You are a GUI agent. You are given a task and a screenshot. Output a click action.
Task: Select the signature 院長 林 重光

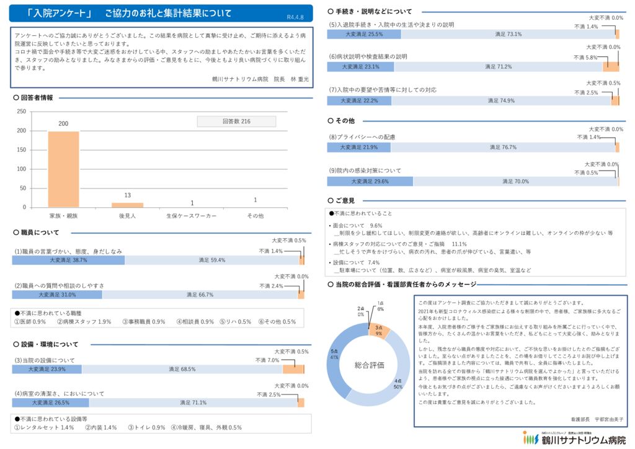291,79
